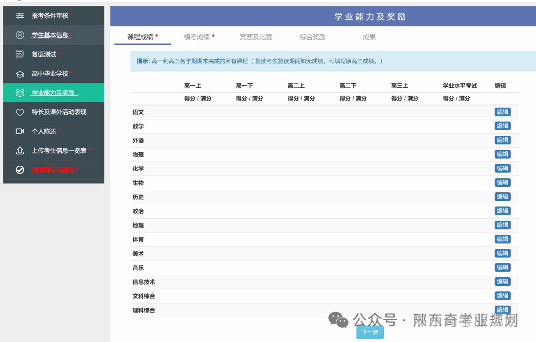Edit the 数学 course scores
The height and width of the screenshot is (342, 536).
pyautogui.click(x=503, y=126)
